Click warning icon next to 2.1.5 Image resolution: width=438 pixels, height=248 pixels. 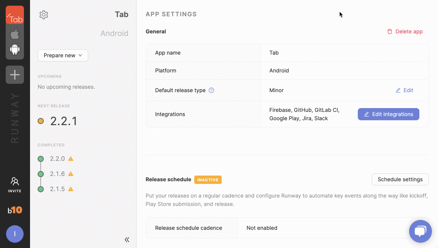(71, 189)
